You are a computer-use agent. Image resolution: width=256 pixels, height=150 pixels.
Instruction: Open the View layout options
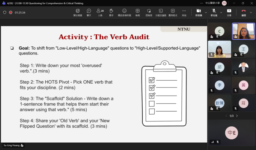[x=138, y=12]
